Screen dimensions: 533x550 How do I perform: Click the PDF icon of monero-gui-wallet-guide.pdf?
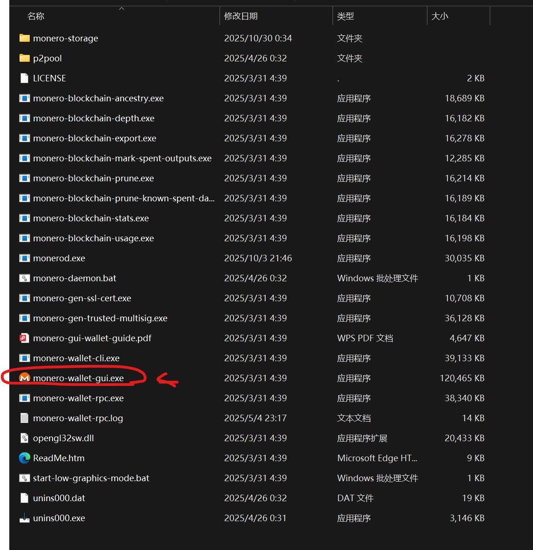click(24, 338)
